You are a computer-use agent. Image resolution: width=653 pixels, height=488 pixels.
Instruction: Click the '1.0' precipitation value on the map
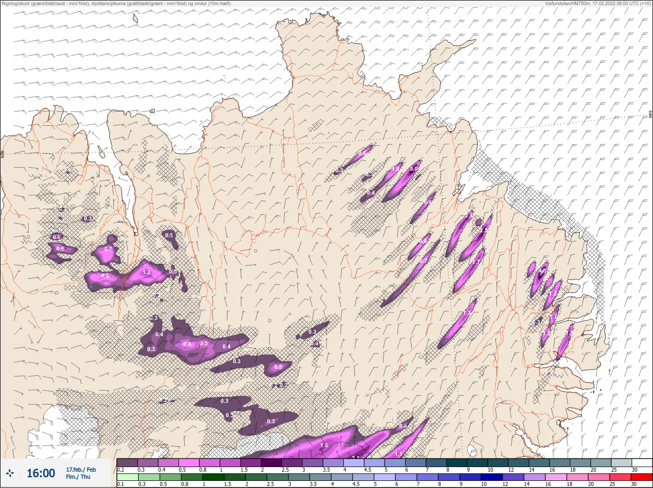tap(396, 170)
